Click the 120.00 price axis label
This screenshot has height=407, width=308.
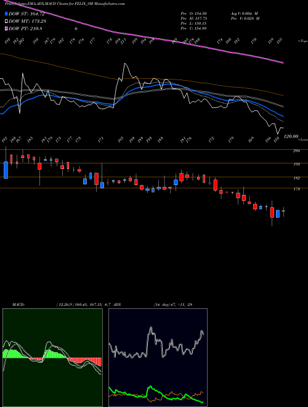pyautogui.click(x=291, y=136)
